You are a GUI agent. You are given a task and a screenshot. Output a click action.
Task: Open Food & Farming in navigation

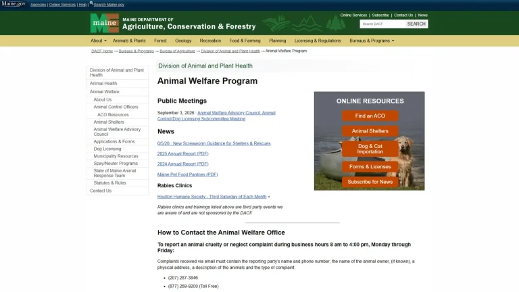245,41
